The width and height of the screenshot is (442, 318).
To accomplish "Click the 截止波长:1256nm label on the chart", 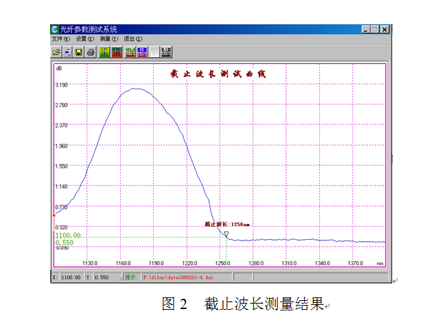I will coord(227,225).
